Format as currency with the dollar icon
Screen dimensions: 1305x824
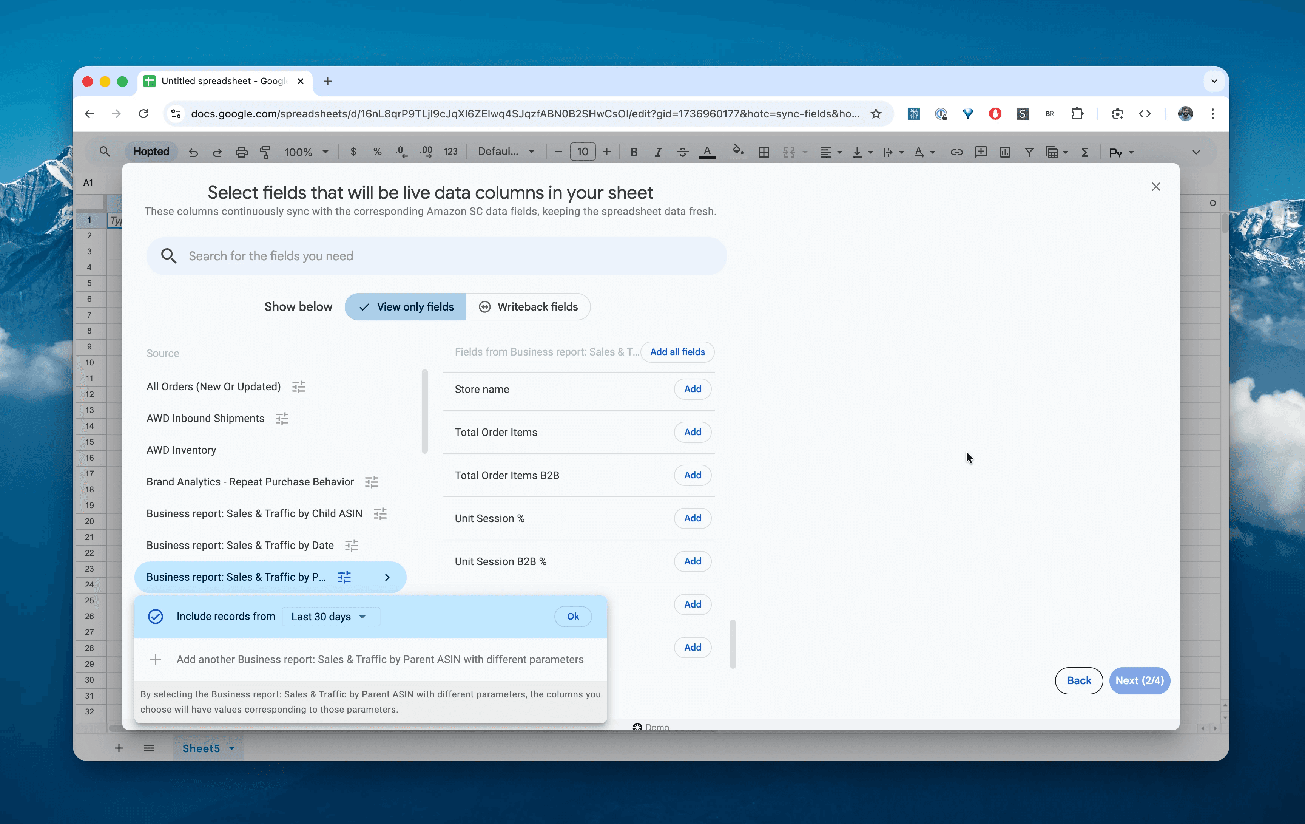[353, 152]
